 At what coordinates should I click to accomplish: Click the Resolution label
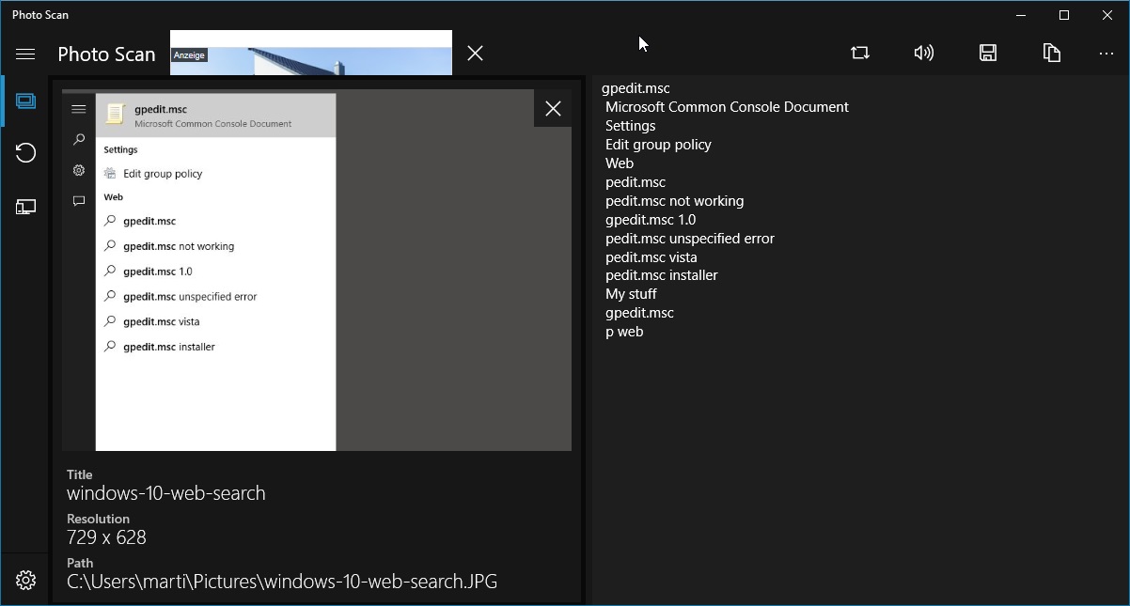coord(98,519)
